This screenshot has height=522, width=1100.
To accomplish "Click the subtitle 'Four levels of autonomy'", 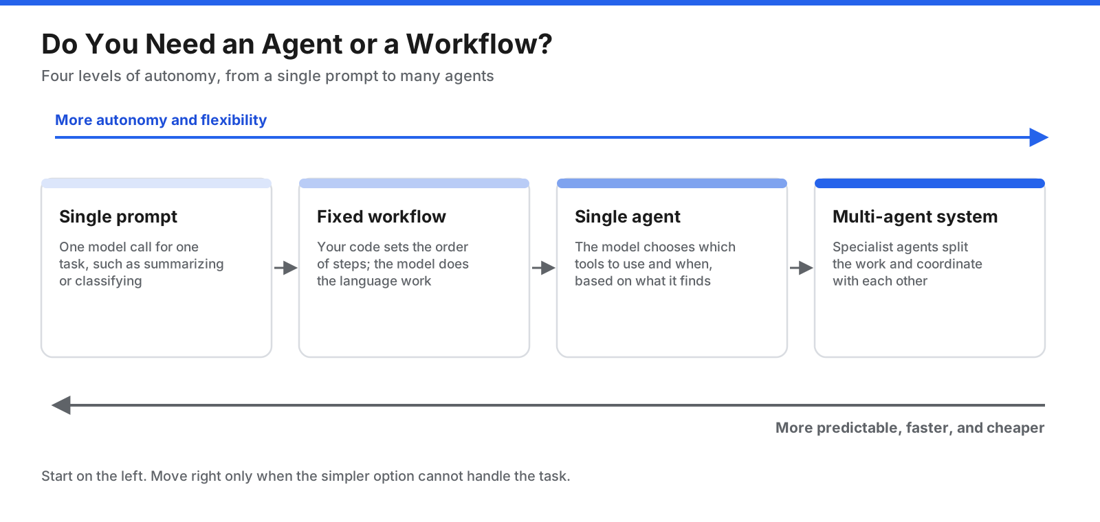I will pos(267,76).
